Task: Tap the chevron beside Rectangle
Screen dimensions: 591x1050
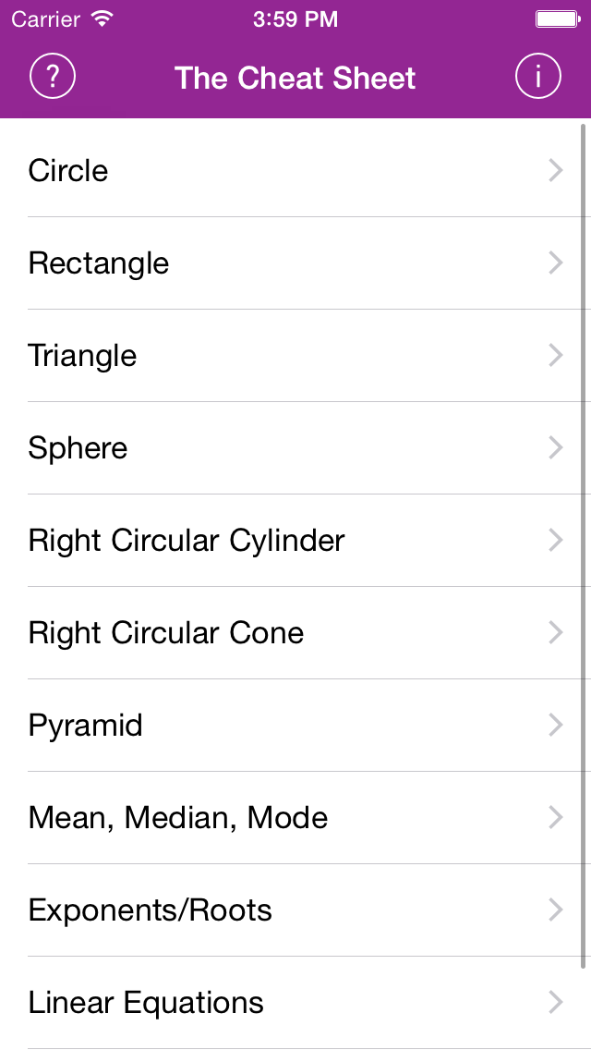Action: 556,263
